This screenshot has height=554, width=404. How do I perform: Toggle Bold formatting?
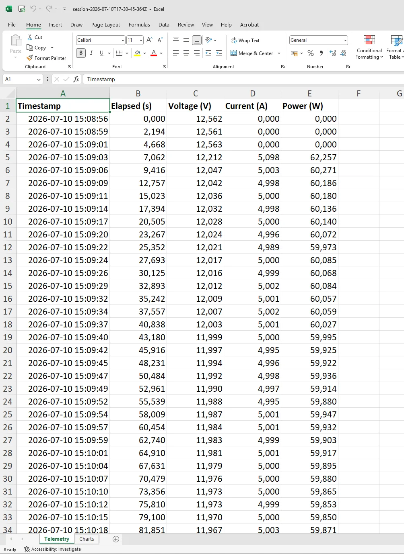81,53
